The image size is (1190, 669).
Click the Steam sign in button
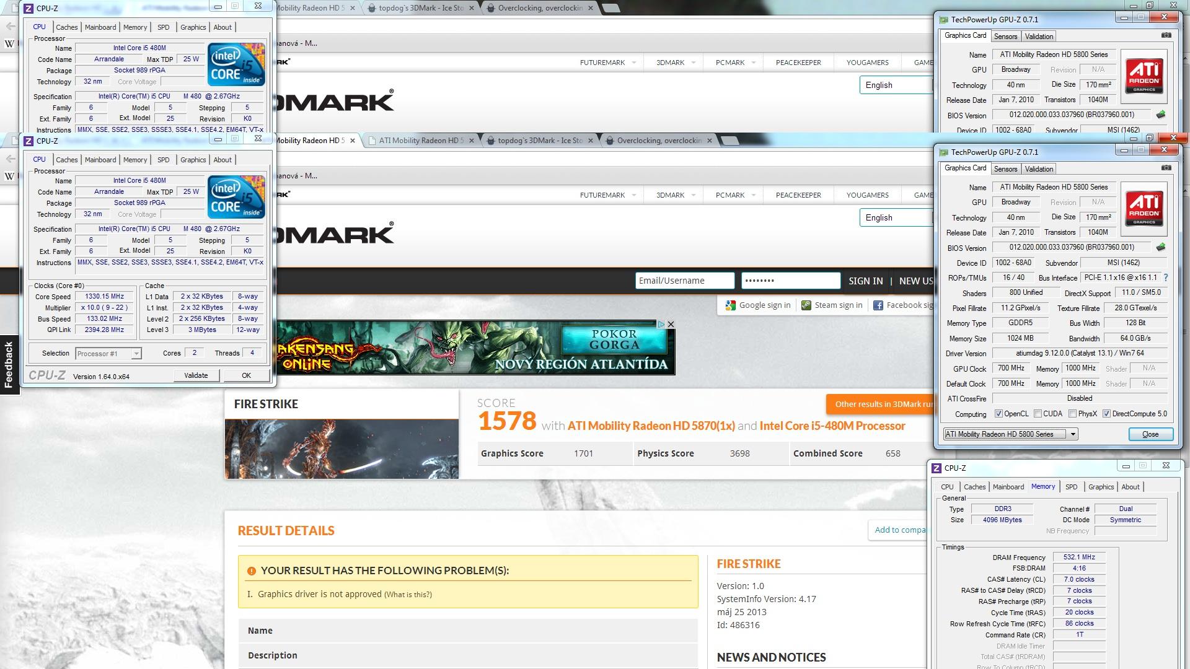tap(832, 305)
